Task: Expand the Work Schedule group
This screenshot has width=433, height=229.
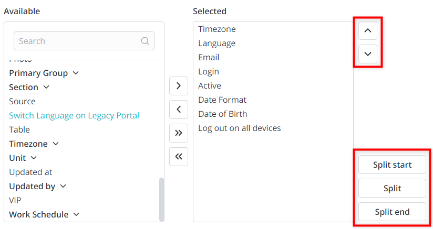Action: pyautogui.click(x=76, y=214)
